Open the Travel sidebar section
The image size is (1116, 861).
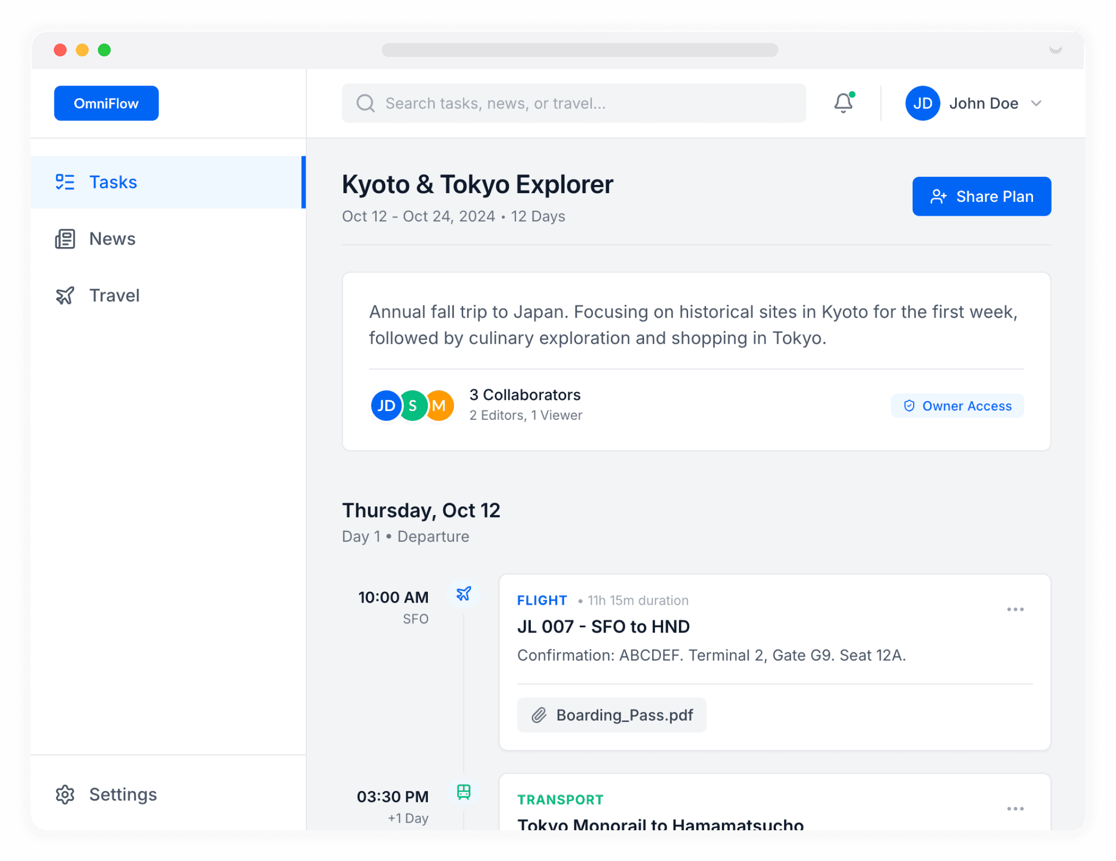pos(114,296)
